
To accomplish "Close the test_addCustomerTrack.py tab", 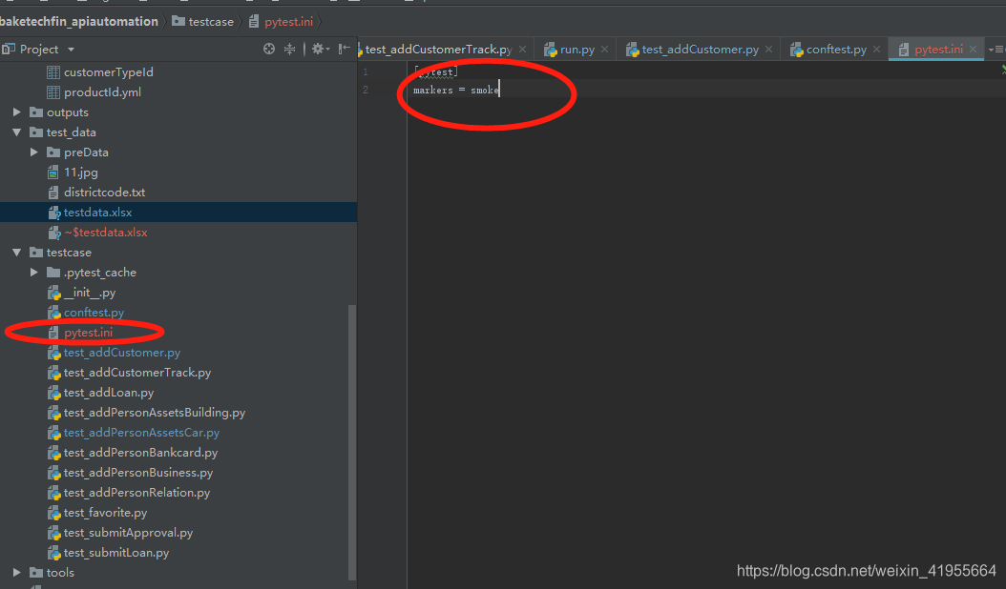I will tap(523, 50).
